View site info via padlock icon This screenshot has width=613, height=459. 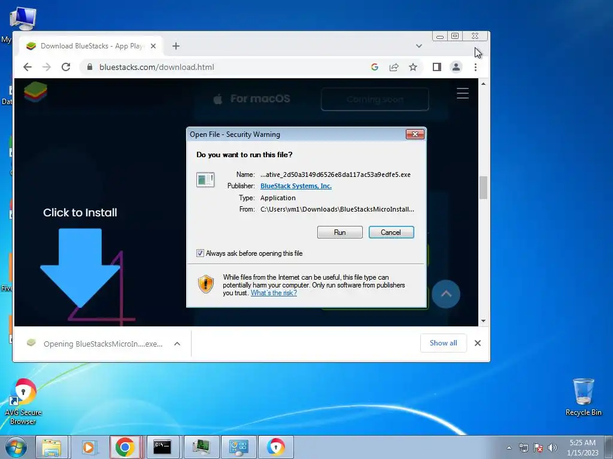pyautogui.click(x=90, y=67)
